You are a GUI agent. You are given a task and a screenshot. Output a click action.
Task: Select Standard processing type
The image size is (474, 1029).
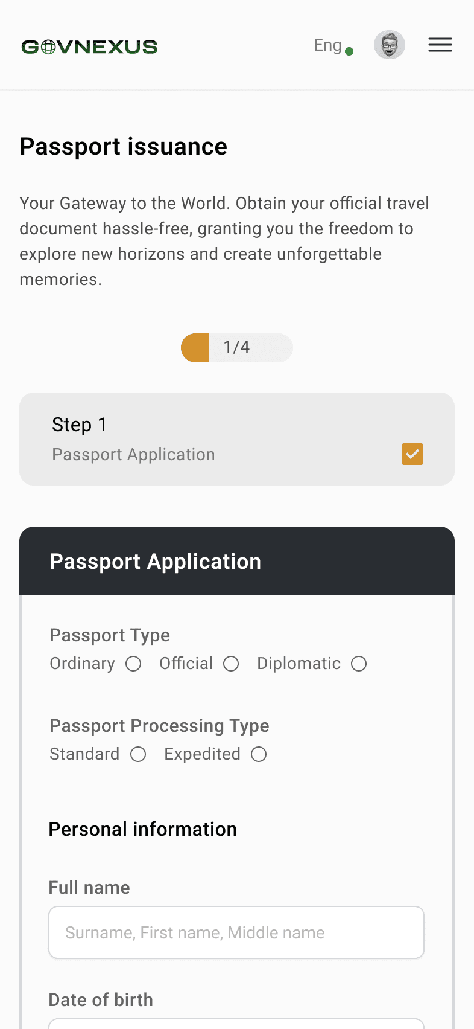coord(138,755)
